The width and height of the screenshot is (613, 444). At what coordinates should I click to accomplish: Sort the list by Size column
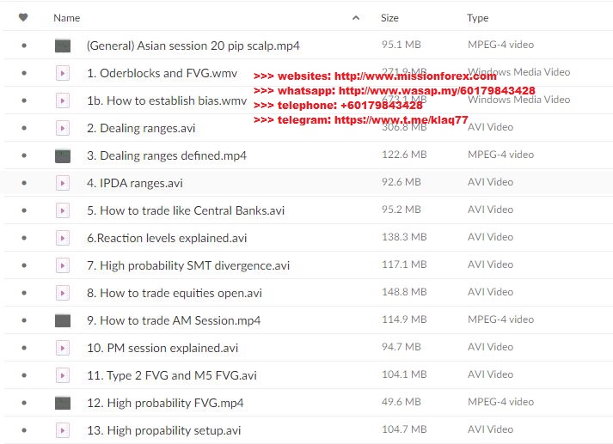(x=389, y=17)
